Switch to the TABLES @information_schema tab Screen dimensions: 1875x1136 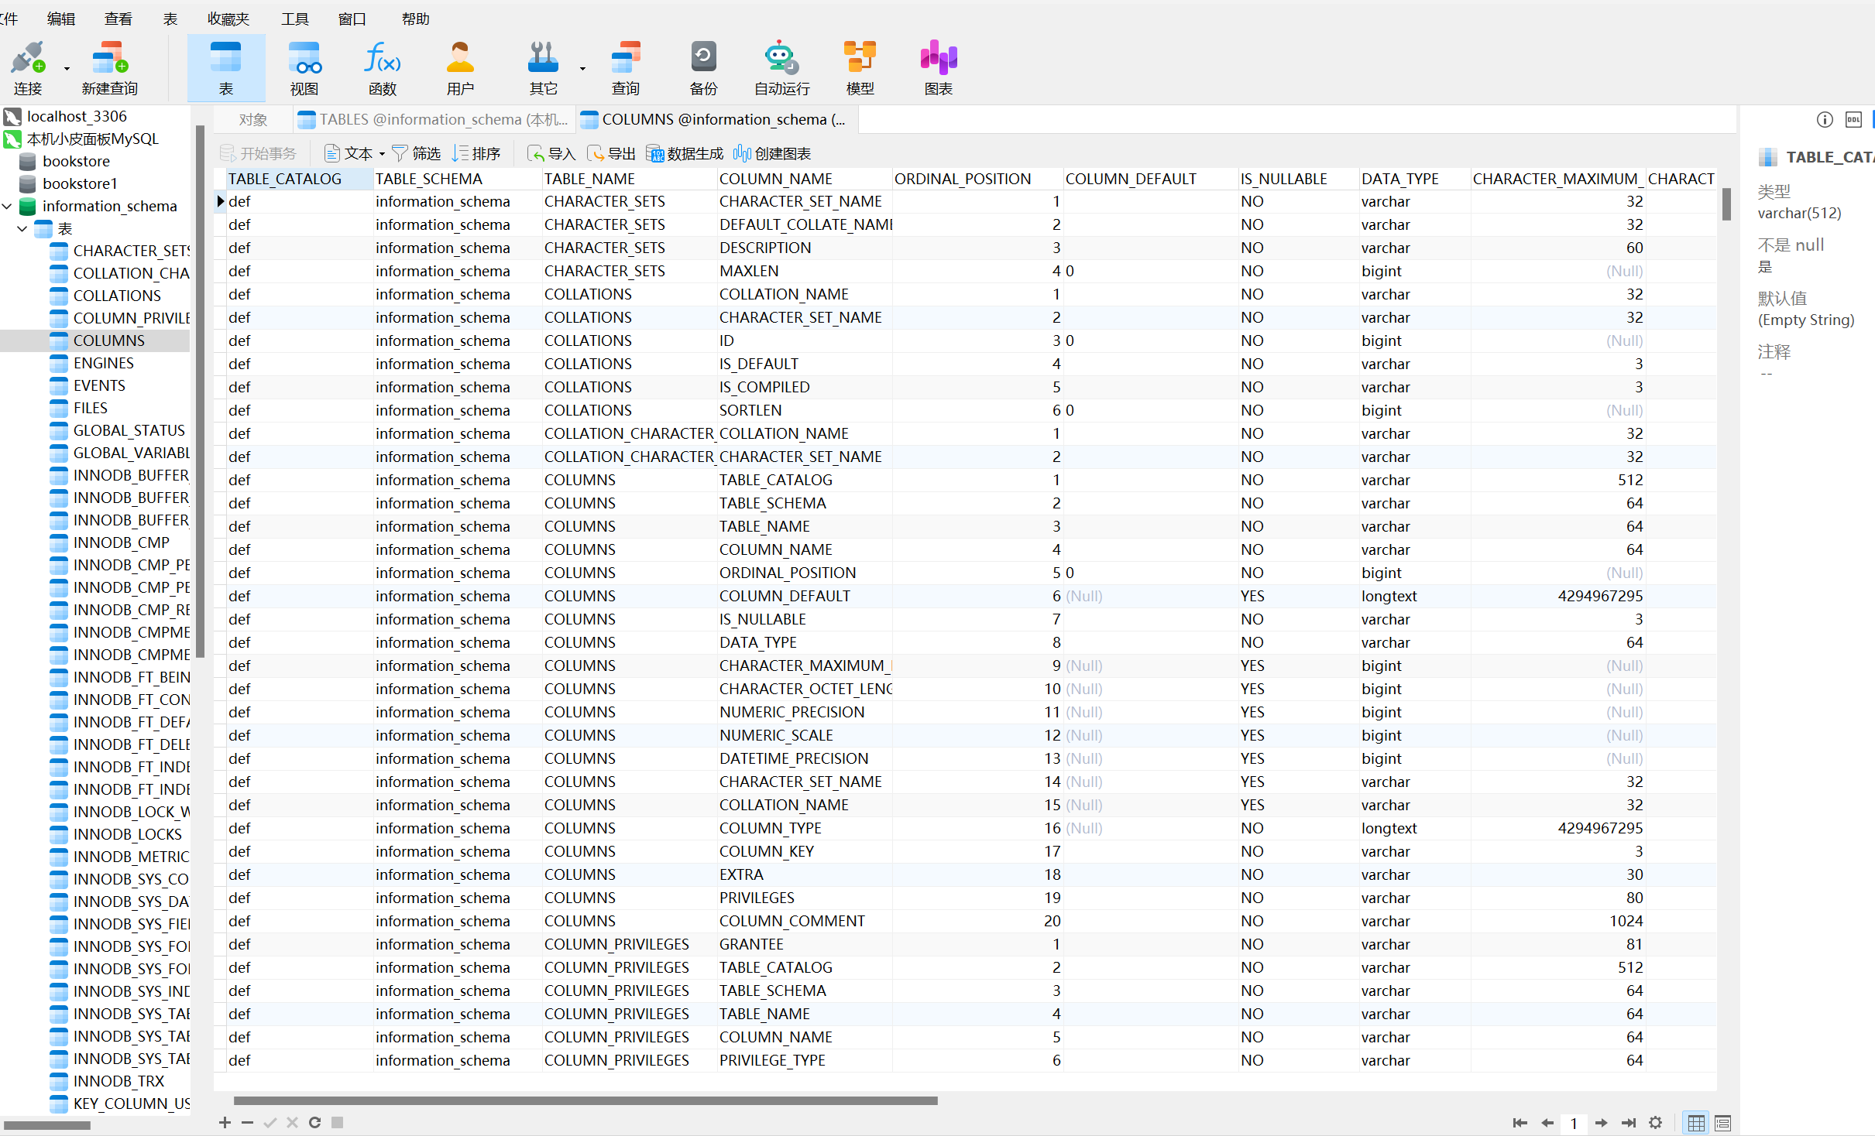coord(434,120)
